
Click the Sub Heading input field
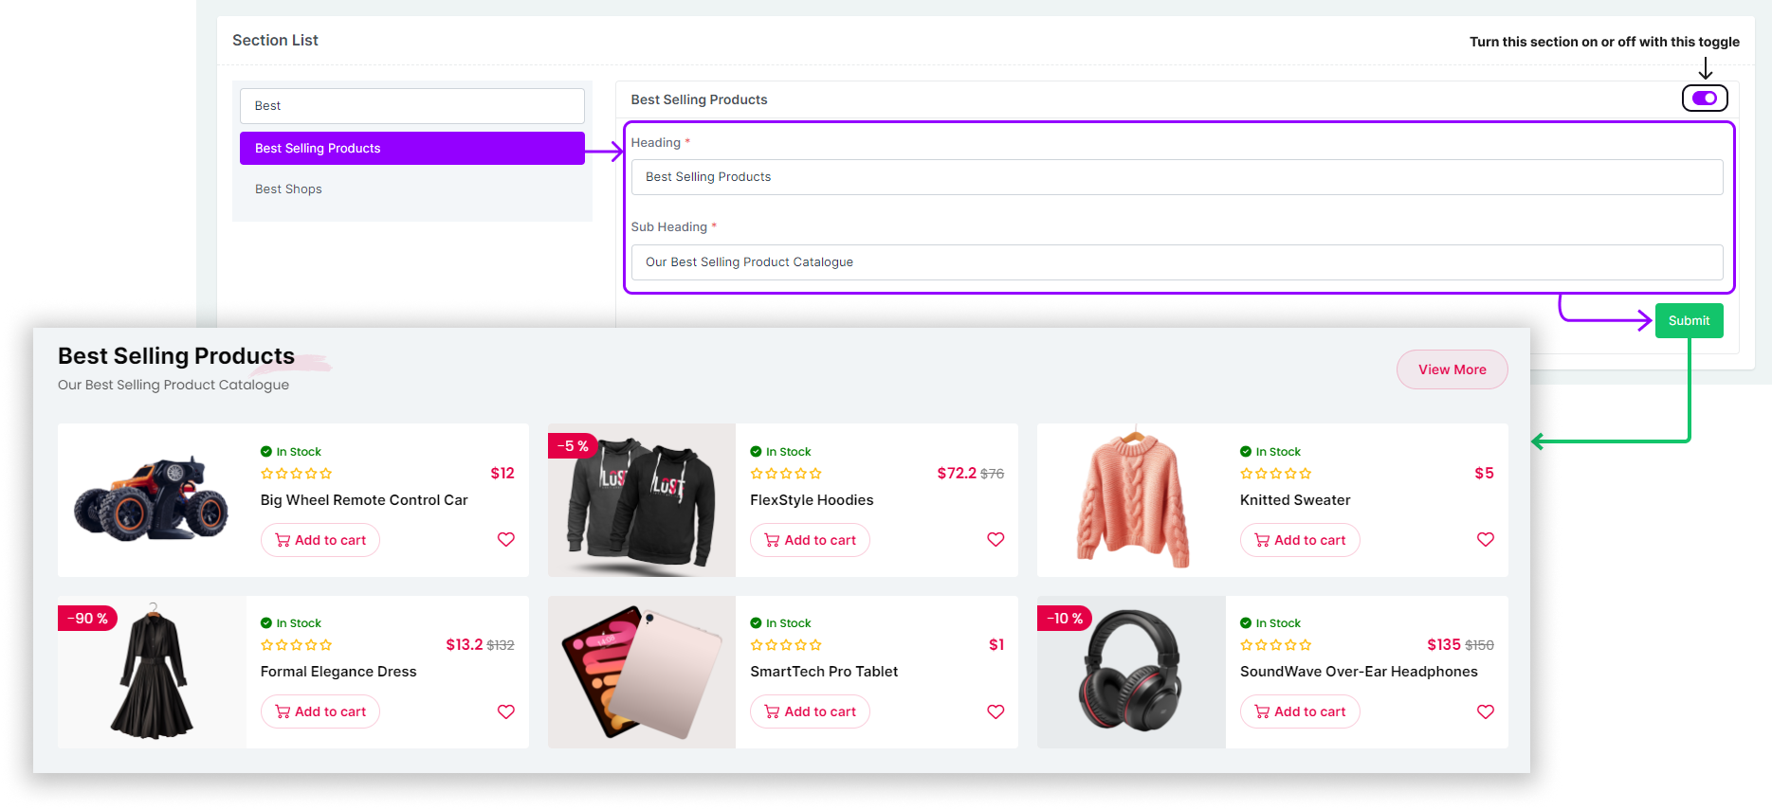(1176, 262)
